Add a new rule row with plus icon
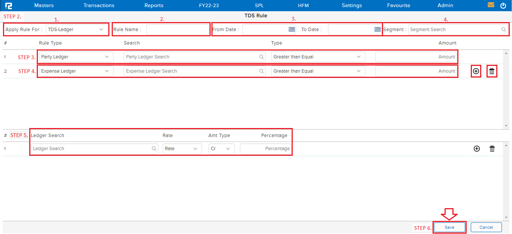Screen dimensions: 512x234 click(x=476, y=71)
